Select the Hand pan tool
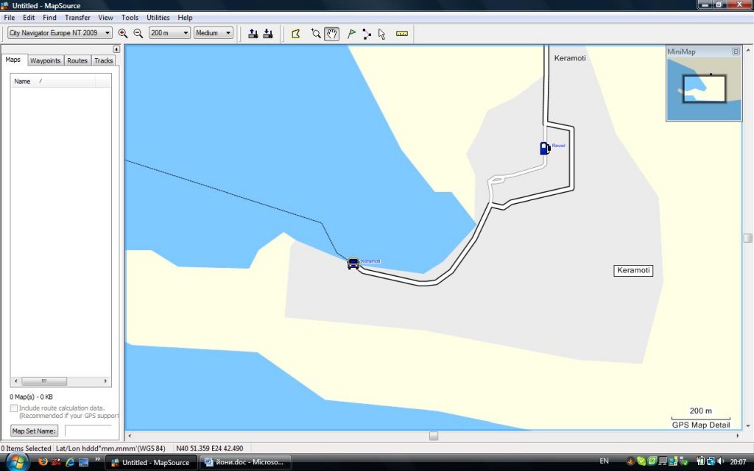754x471 pixels. (331, 33)
